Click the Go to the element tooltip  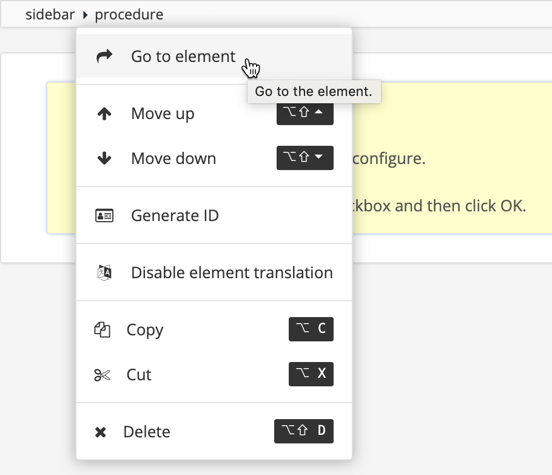314,92
